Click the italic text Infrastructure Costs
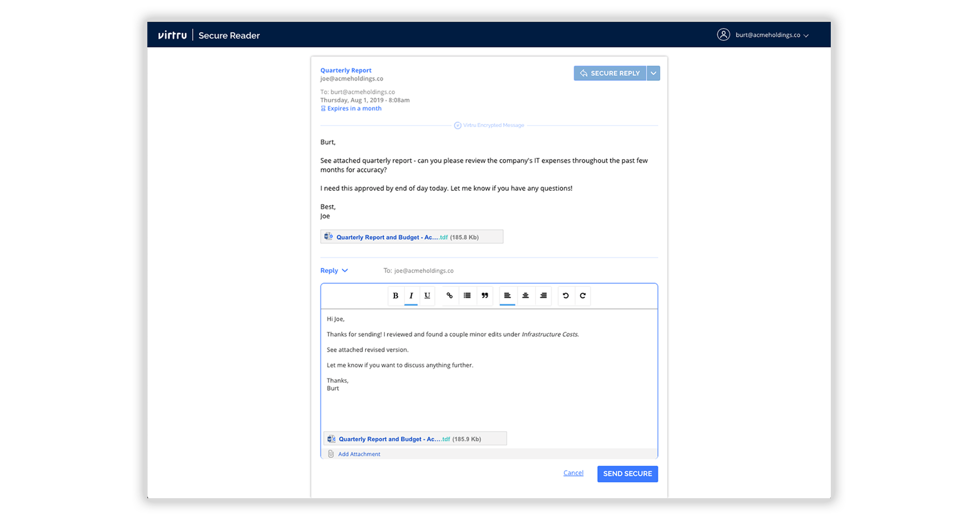This screenshot has width=978, height=520. tap(550, 334)
